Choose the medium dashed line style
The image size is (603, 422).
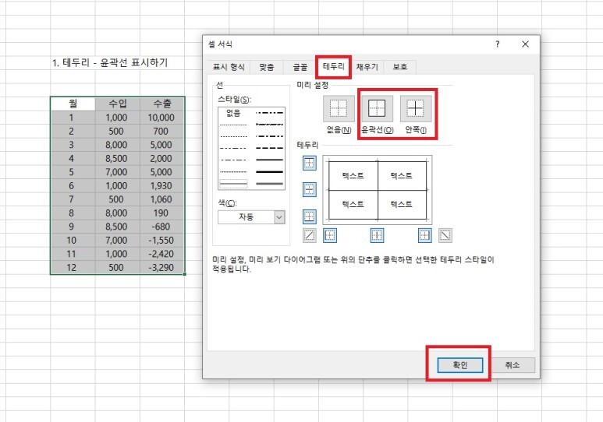coord(269,148)
